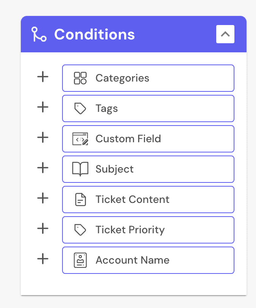Click the Conditions header title
256x308 pixels.
pos(95,34)
